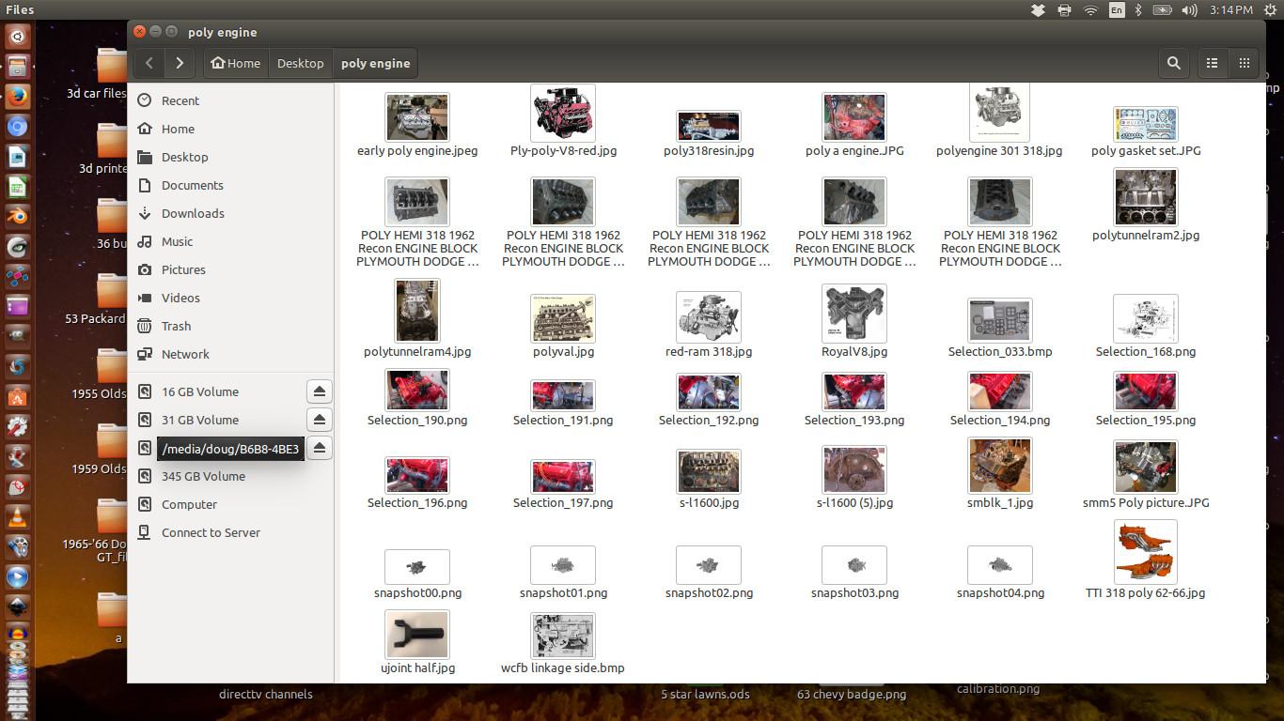Screen dimensions: 1284x721
Task: Click the search magnifier icon
Action: tap(1173, 63)
